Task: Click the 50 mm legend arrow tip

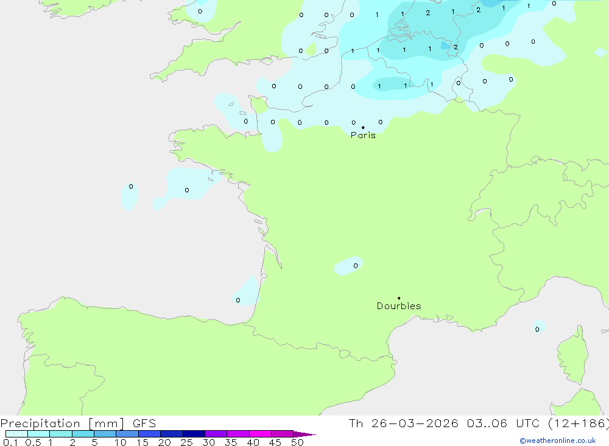Action: [304, 434]
